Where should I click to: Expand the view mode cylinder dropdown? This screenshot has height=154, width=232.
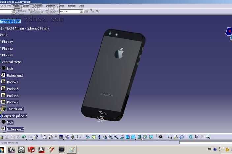[x=142, y=139]
